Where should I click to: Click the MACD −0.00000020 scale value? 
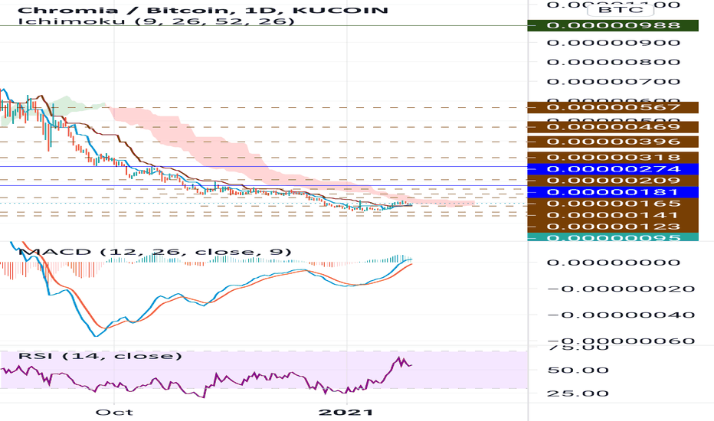(621, 289)
